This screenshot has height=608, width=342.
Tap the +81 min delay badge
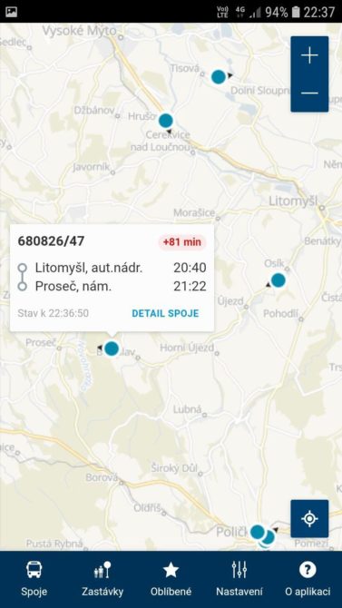coord(181,242)
